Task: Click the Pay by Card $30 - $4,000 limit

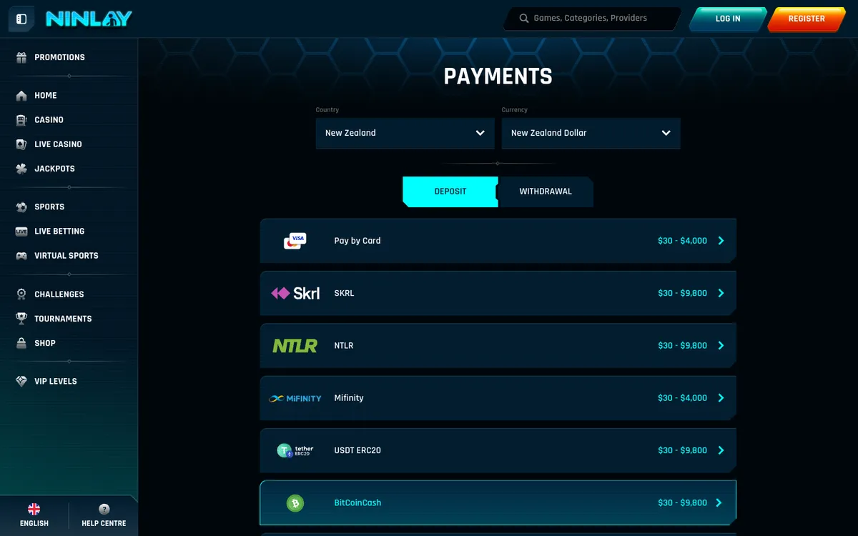Action: 682,241
